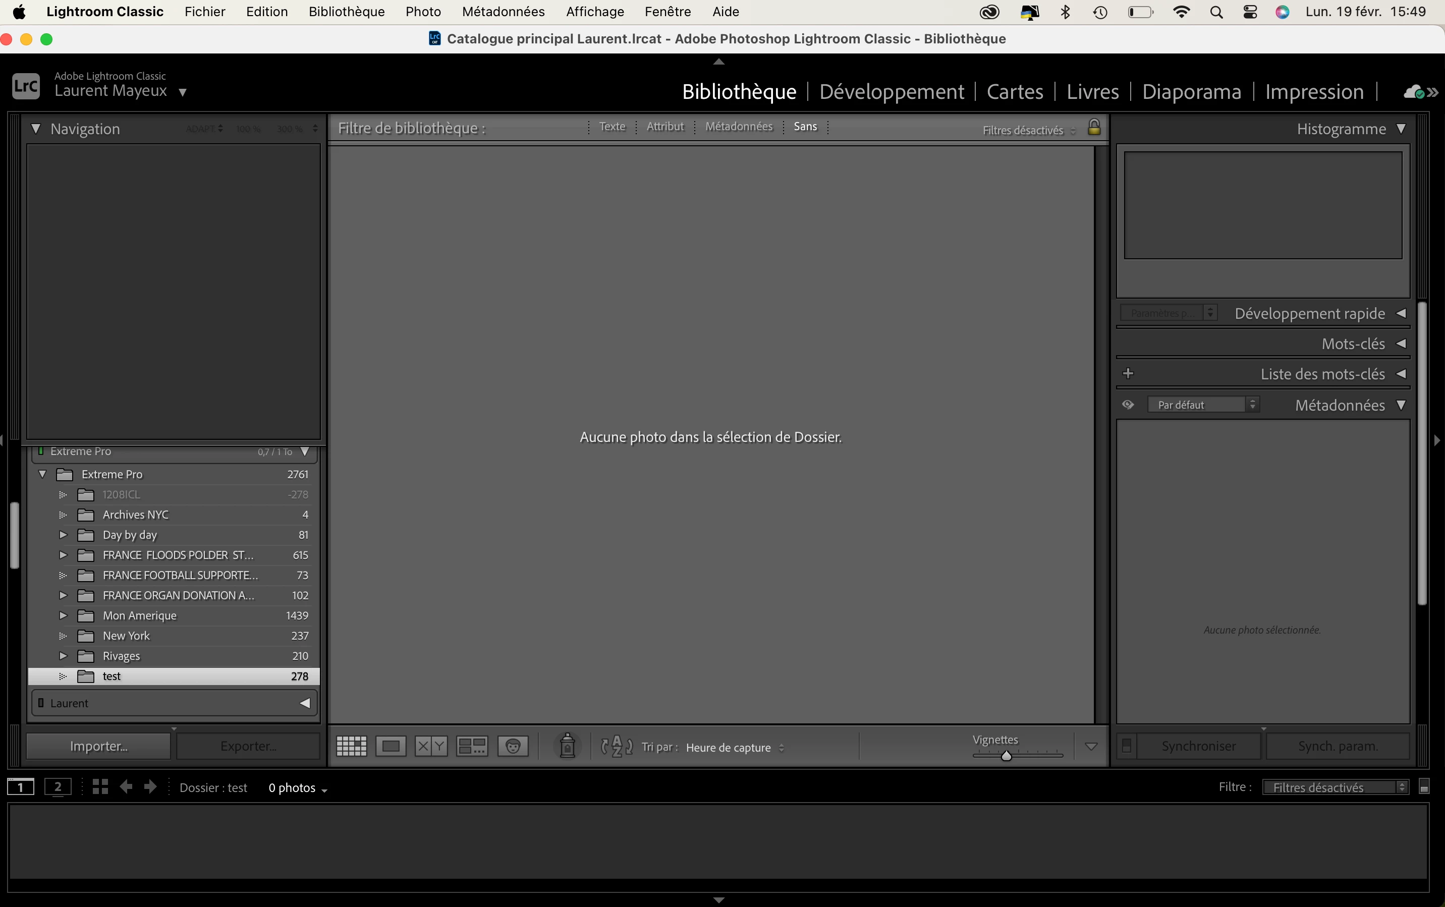This screenshot has height=907, width=1445.
Task: Expand the Day by day folder
Action: click(x=63, y=535)
